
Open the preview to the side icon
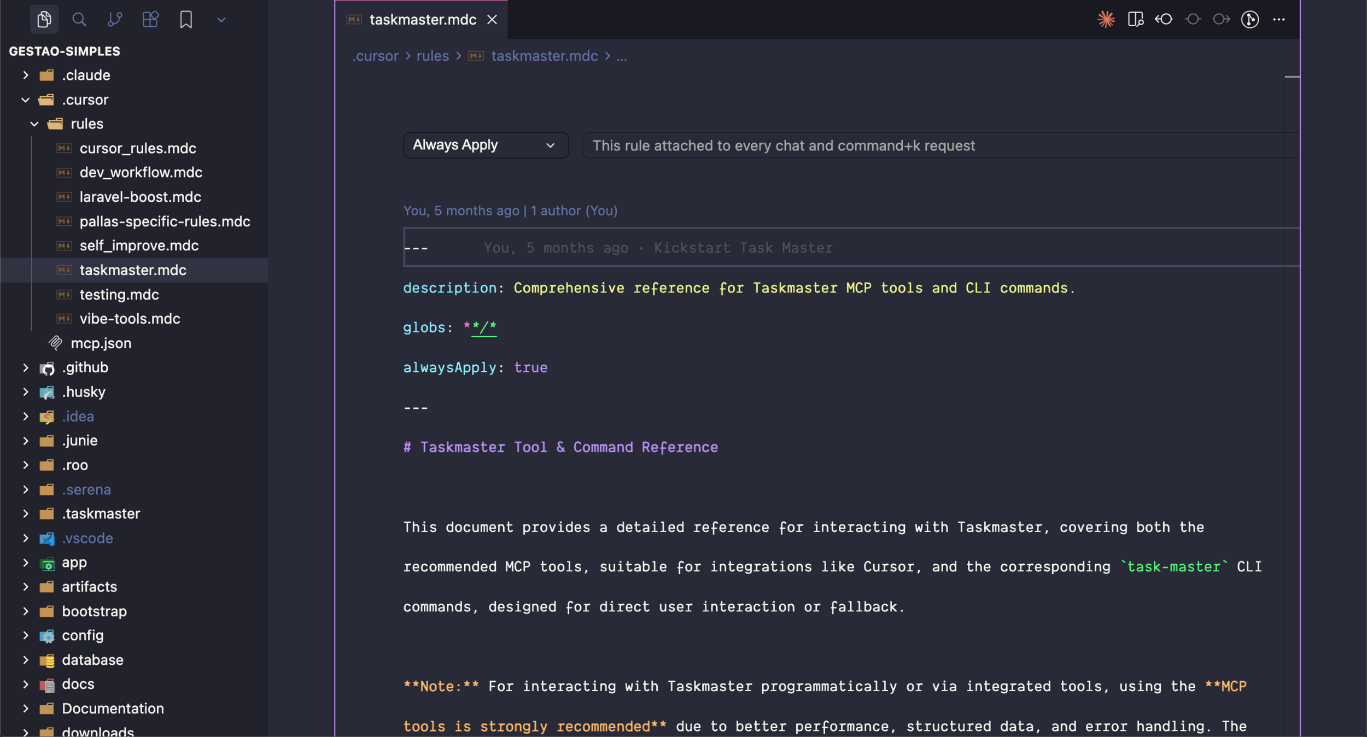pyautogui.click(x=1135, y=20)
